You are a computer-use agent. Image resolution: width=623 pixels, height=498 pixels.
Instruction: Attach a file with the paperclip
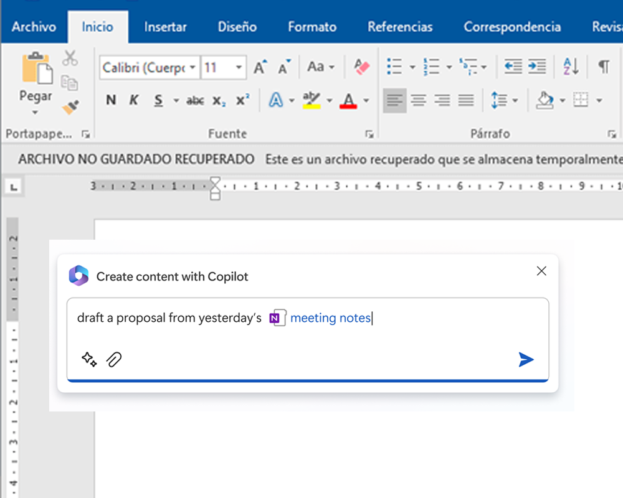coord(114,359)
